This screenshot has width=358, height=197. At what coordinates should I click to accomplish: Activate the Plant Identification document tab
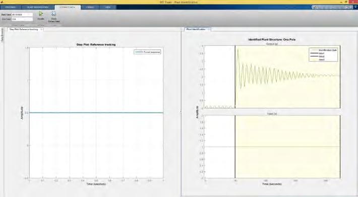(196, 29)
